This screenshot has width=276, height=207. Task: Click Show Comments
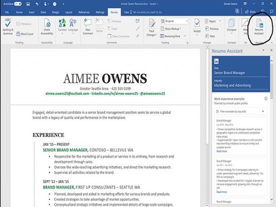pos(118,36)
